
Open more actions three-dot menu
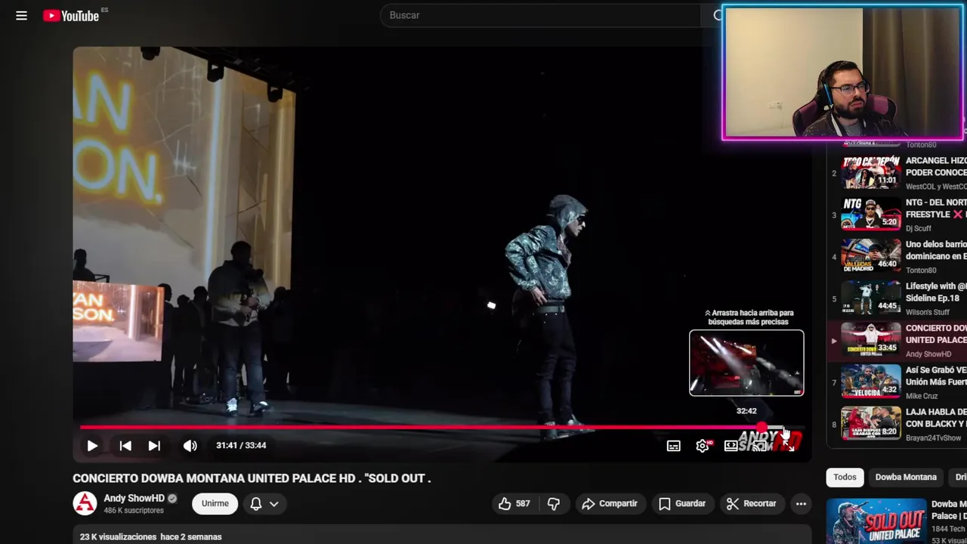coord(801,503)
